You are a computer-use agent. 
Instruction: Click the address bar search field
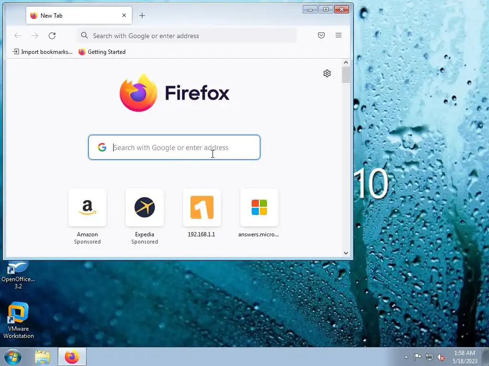point(187,35)
